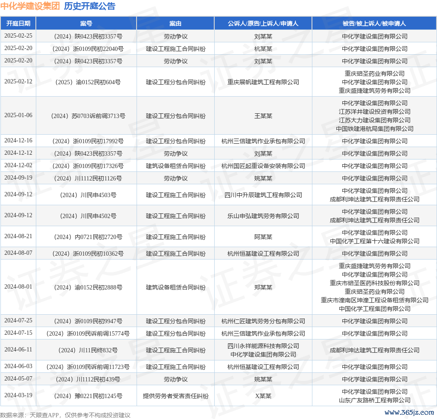Click plaintiff 四川中升辰建筑工程有限公司

(x=263, y=195)
